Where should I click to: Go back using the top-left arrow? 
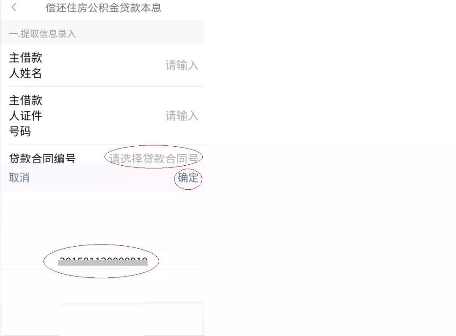(14, 8)
